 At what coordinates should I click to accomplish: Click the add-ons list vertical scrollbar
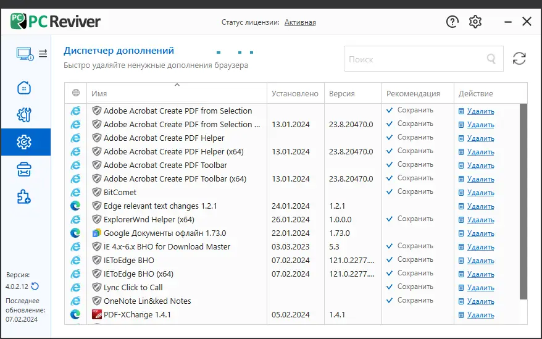(524, 198)
